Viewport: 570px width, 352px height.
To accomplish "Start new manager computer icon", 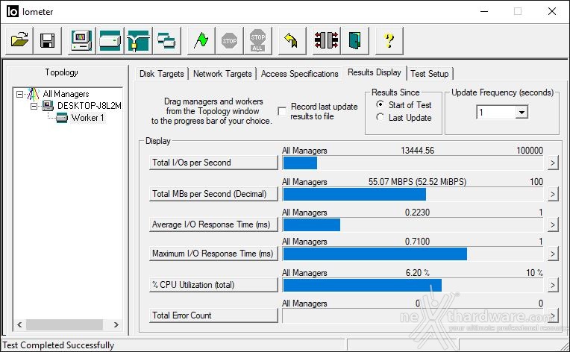I will (81, 40).
